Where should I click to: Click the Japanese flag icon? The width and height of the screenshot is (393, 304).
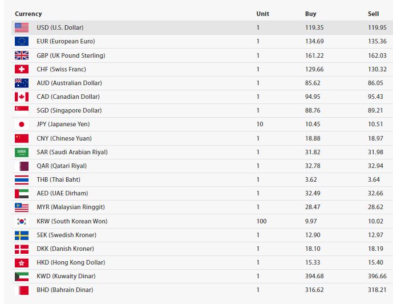click(22, 124)
